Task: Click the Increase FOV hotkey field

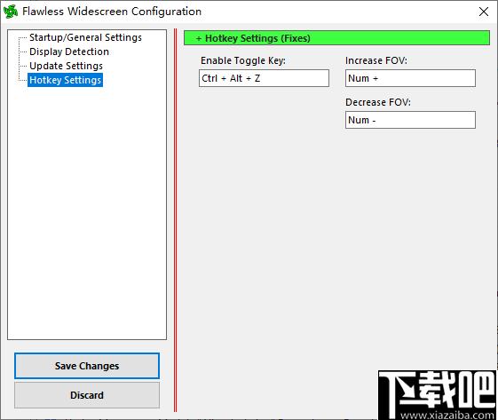Action: [410, 78]
